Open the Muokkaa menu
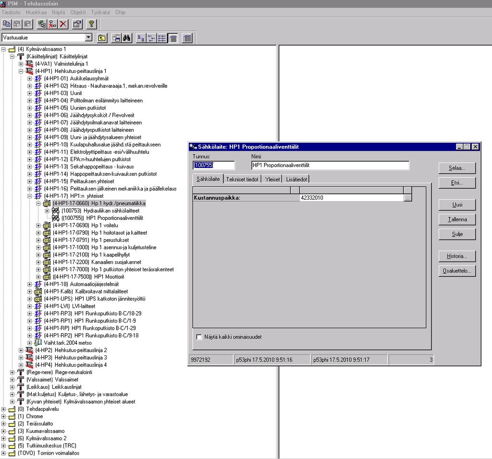Image resolution: width=492 pixels, height=459 pixels. (36, 12)
